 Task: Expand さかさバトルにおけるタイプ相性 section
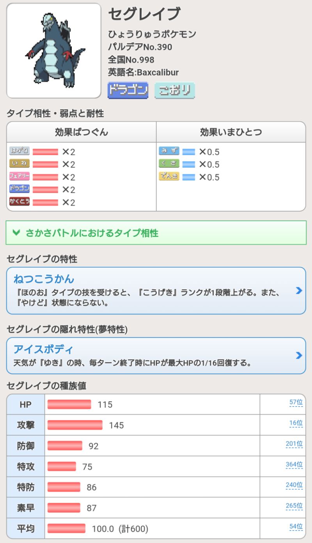(92, 233)
